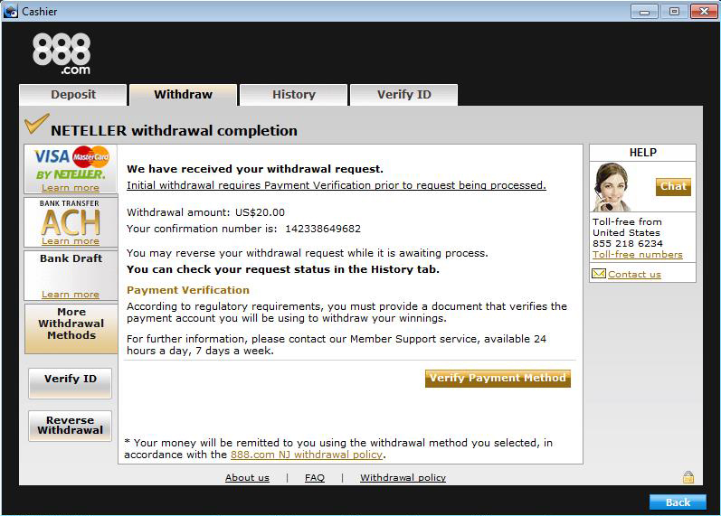Click the Reverse Withdrawal button

[x=70, y=426]
